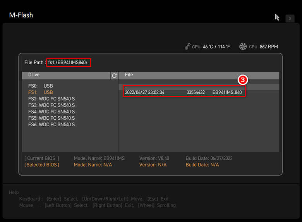
Task: Click the file size value 33554432
Action: click(196, 92)
